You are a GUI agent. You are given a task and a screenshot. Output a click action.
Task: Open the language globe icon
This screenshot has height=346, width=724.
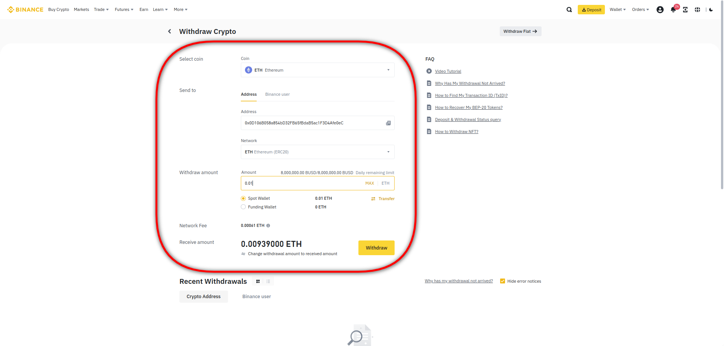coord(698,10)
